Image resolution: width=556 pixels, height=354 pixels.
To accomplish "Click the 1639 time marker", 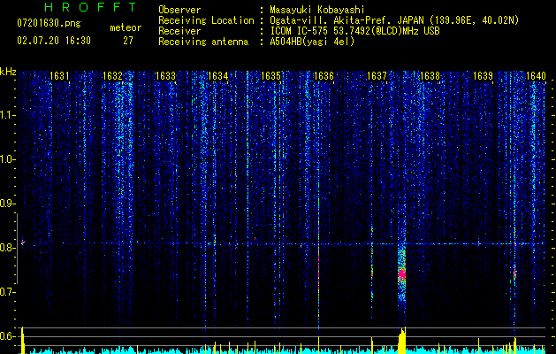I will coord(483,76).
